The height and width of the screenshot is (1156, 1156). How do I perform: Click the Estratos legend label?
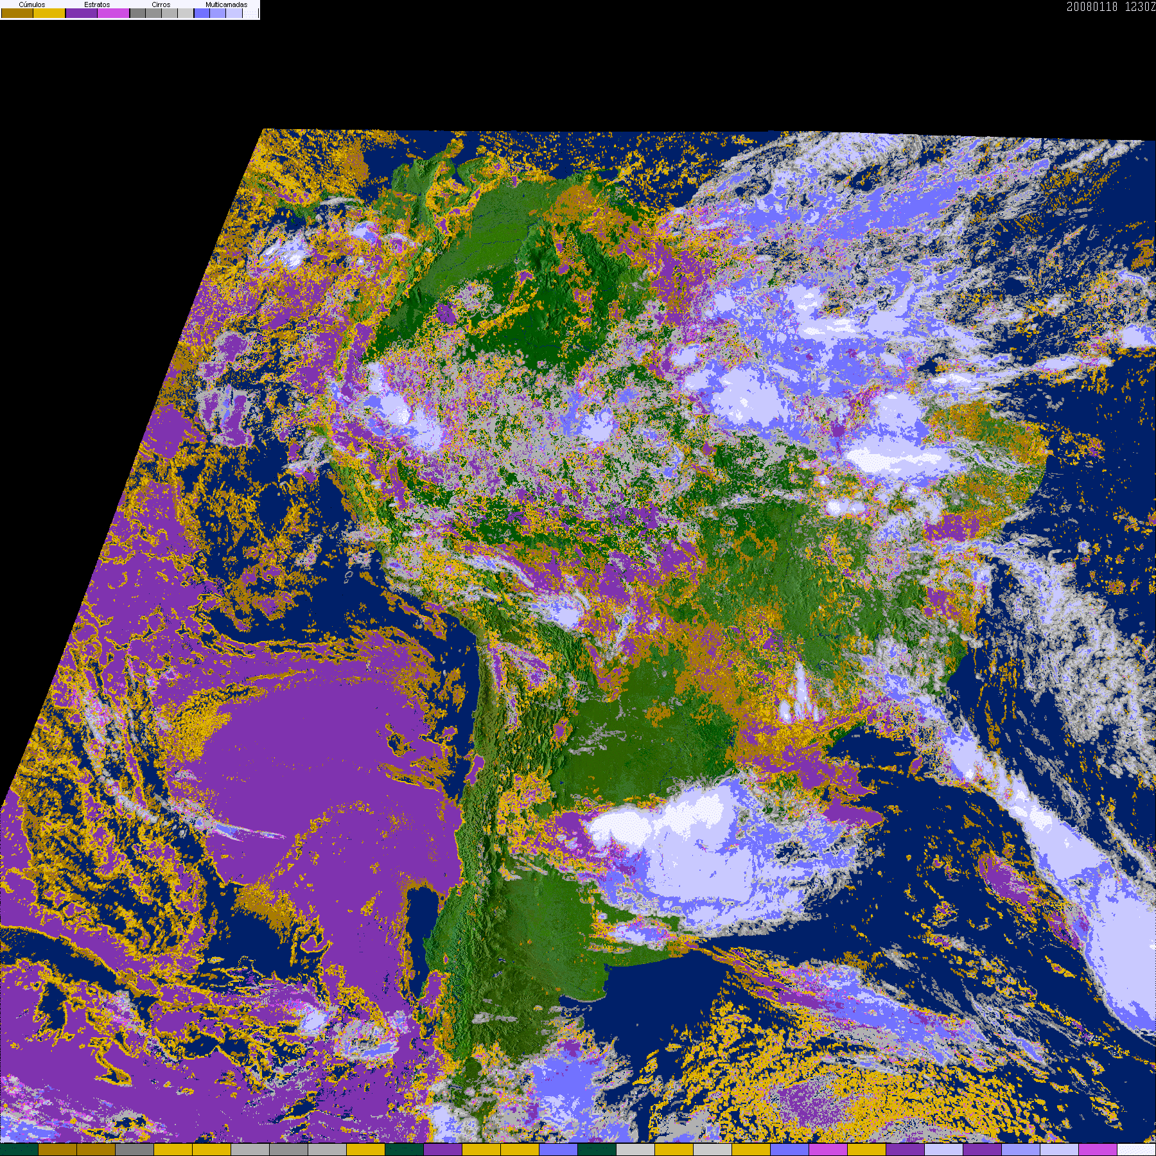(x=97, y=4)
